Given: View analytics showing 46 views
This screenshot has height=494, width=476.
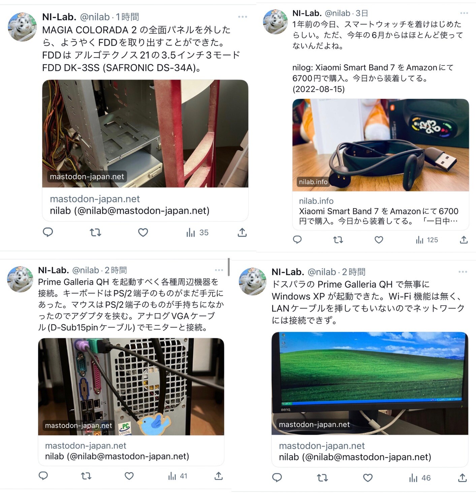Looking at the screenshot, I should pos(420,478).
